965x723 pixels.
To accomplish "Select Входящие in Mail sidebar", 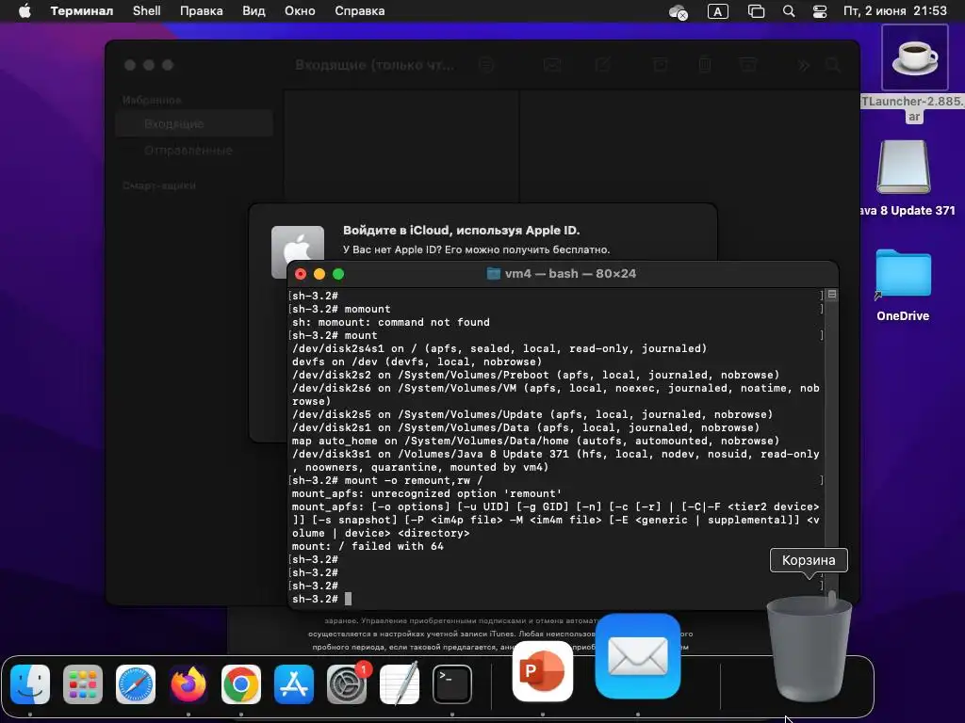I will tap(194, 123).
